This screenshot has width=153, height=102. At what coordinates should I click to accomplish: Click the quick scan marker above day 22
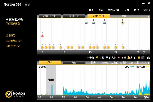pos(116,47)
